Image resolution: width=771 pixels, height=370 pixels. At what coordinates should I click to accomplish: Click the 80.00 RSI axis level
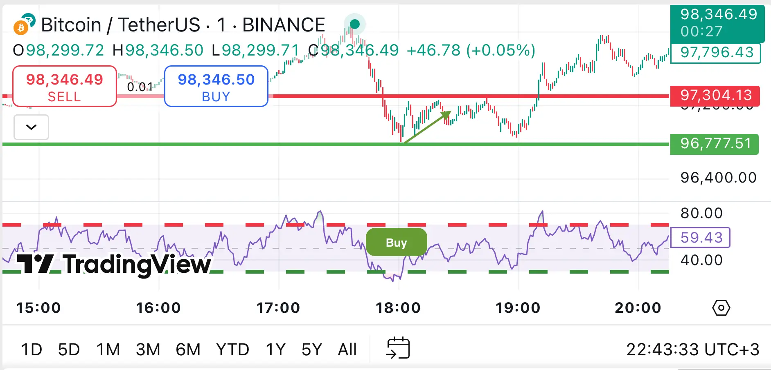coord(701,213)
